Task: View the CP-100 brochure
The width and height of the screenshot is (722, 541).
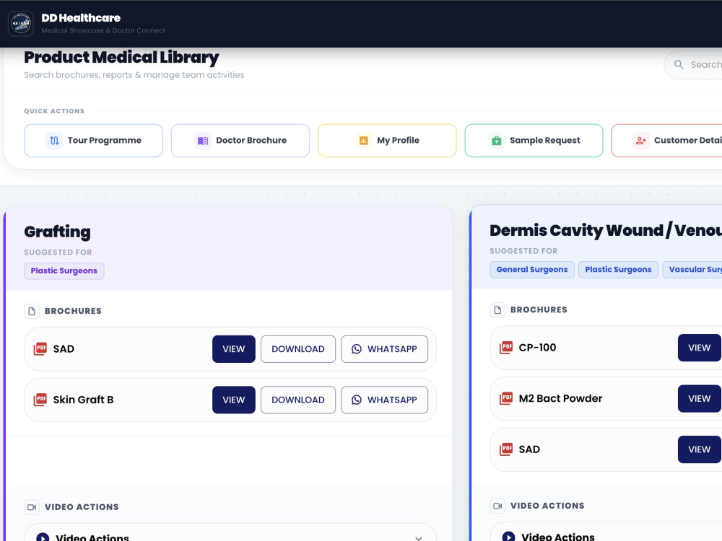Action: (x=700, y=348)
